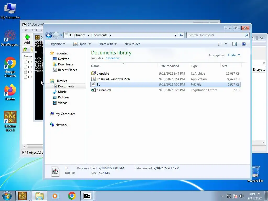The height and width of the screenshot is (201, 268).
Task: Open Recent Places under Favorites
Action: (68, 70)
